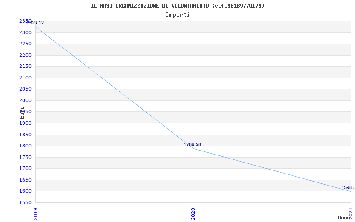Select the 1598.3 data point label
Image resolution: width=355 pixels, height=222 pixels.
coord(348,187)
